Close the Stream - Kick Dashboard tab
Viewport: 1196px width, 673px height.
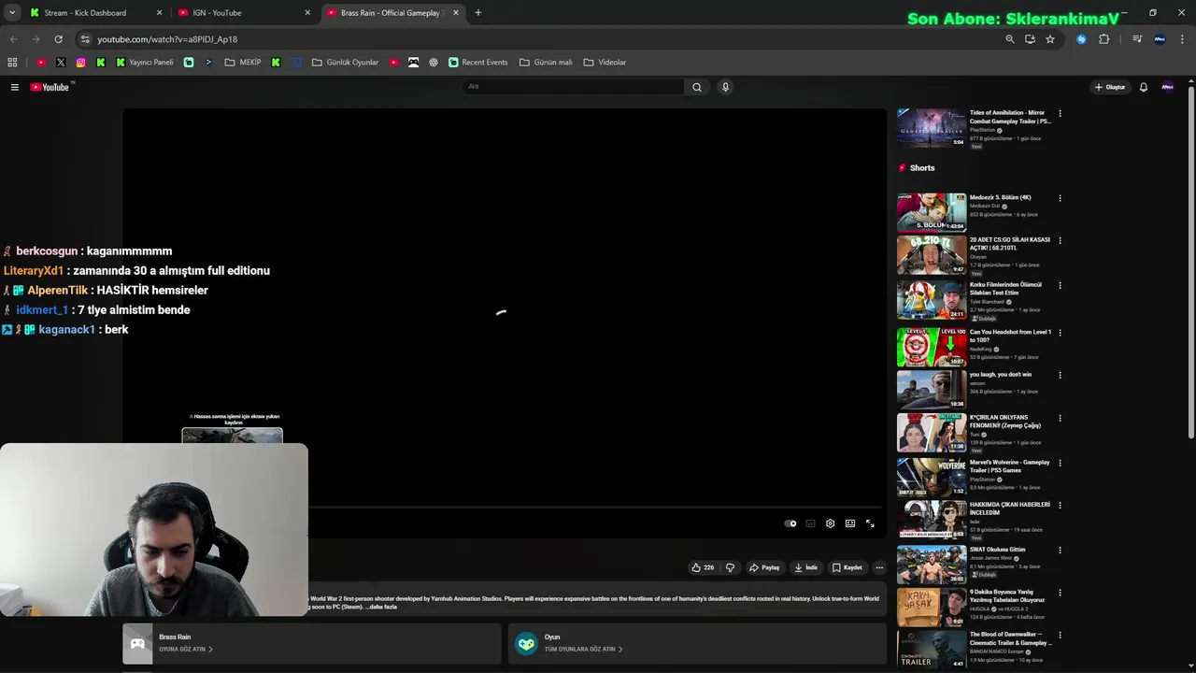point(159,13)
